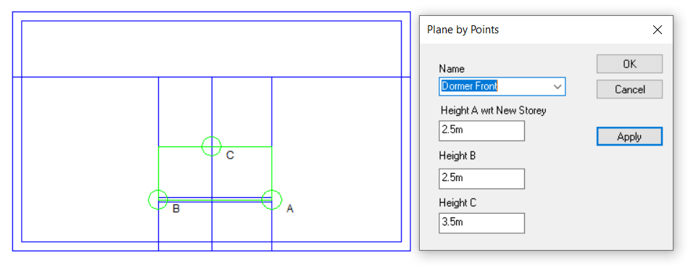Close the Plane by Points dialog
Image resolution: width=688 pixels, height=276 pixels.
coord(657,30)
